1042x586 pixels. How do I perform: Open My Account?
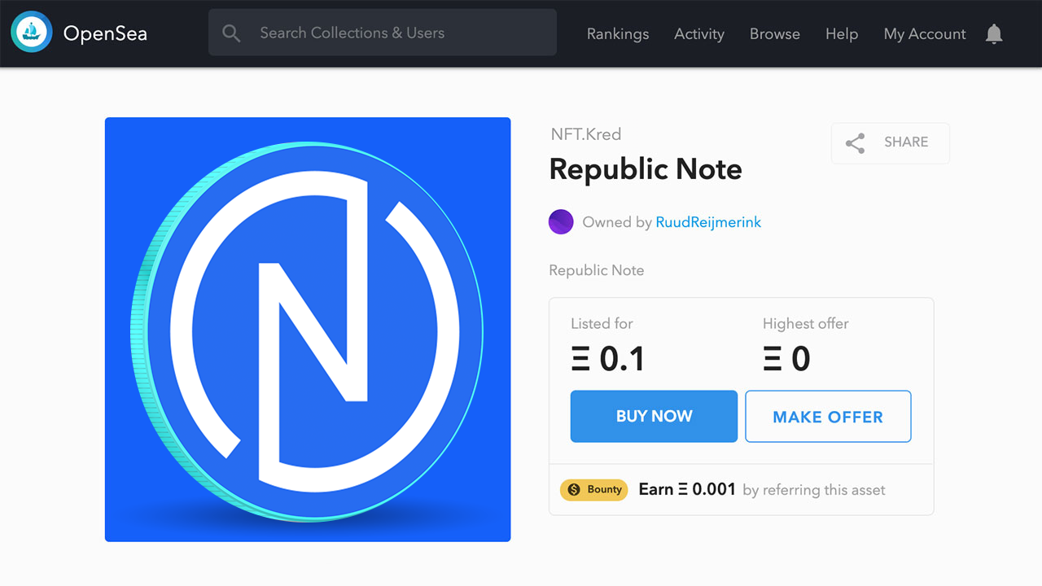(925, 33)
